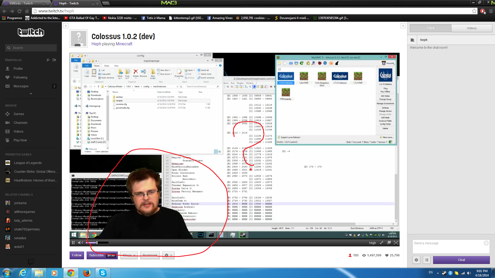The image size is (495, 278).
Task: Open Programos apps bookmark
Action: click(x=12, y=18)
